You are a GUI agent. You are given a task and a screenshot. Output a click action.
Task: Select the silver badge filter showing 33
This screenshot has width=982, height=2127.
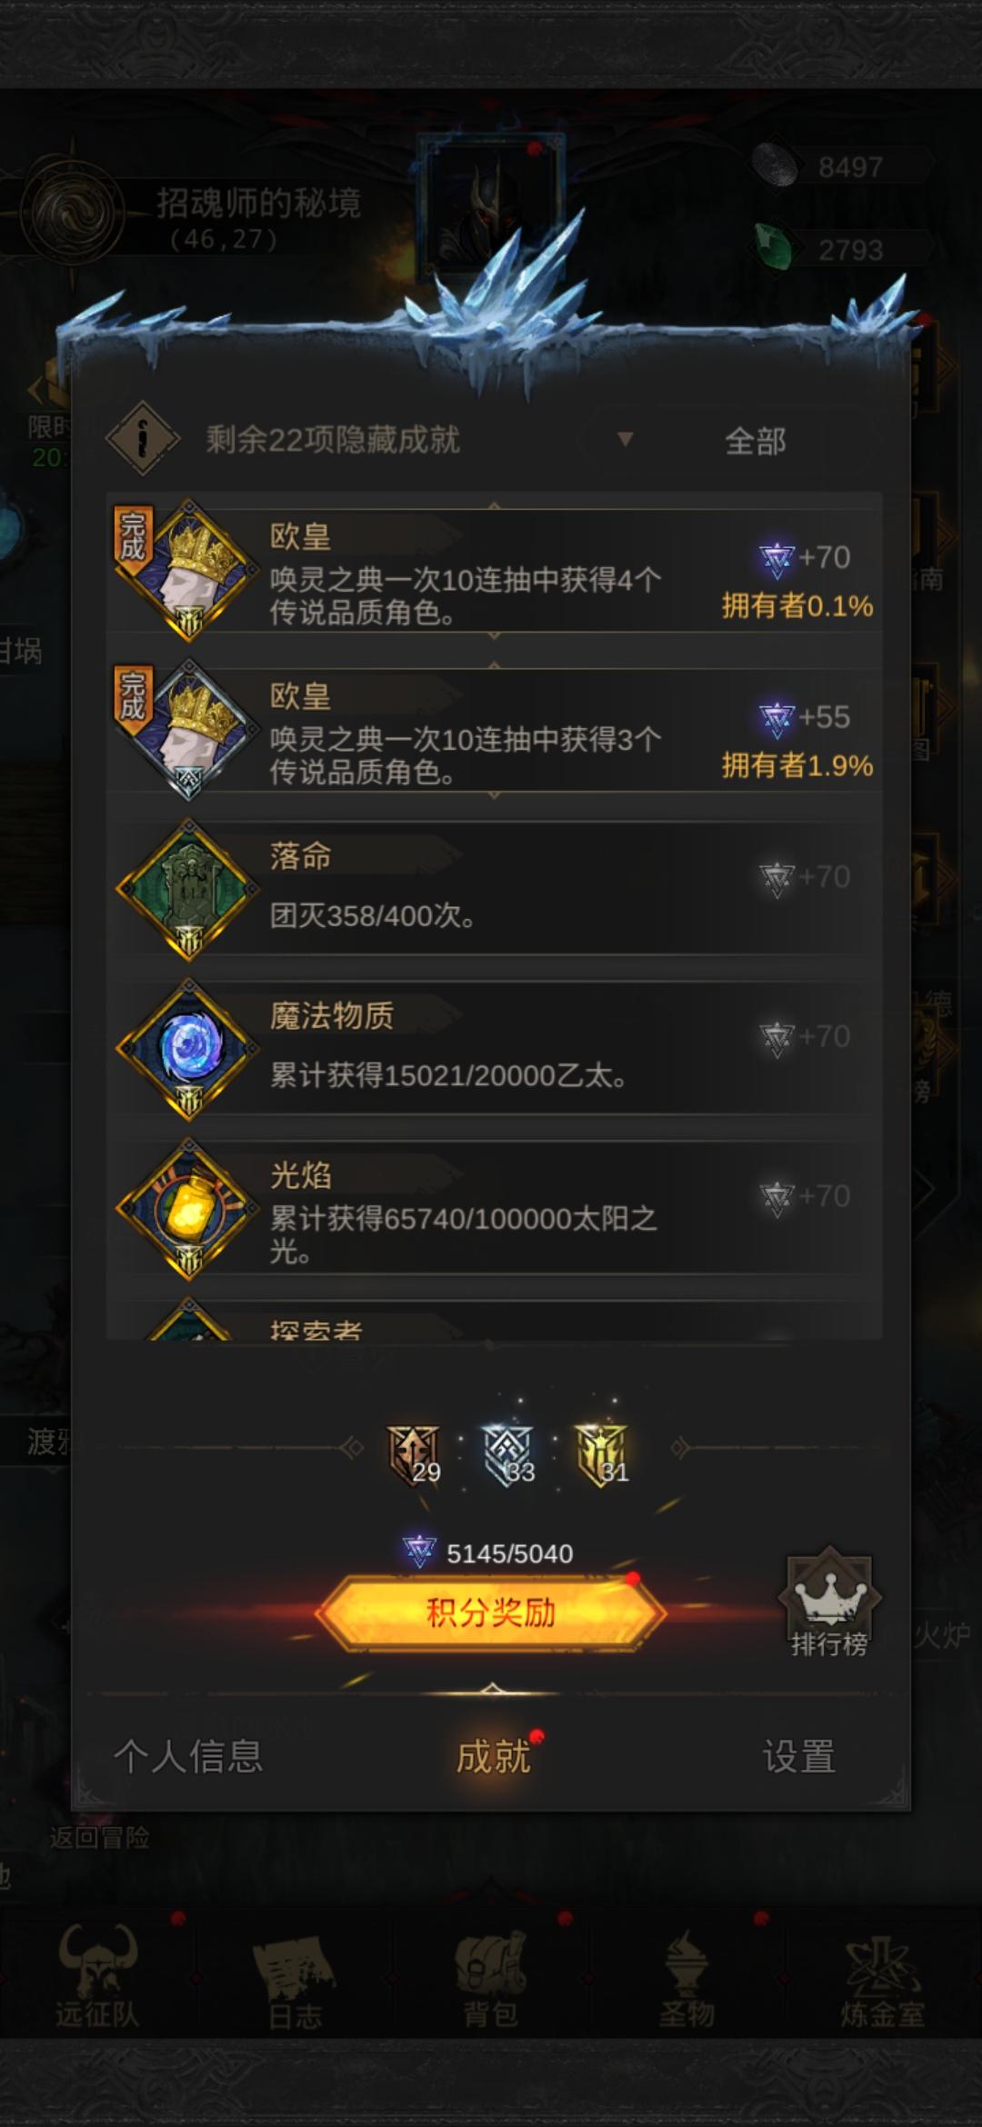tap(509, 1454)
